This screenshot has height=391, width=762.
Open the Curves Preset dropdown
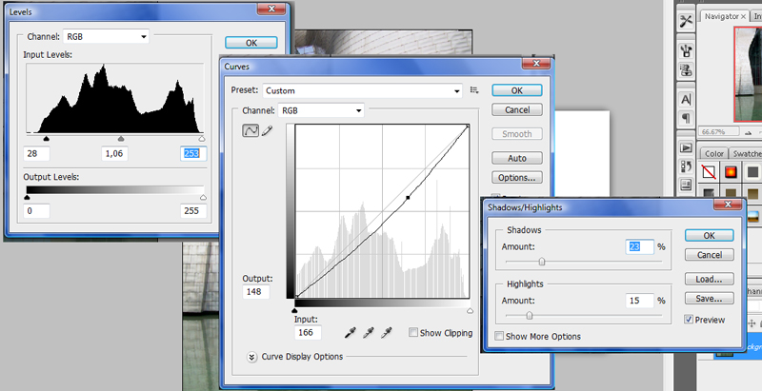coord(362,90)
